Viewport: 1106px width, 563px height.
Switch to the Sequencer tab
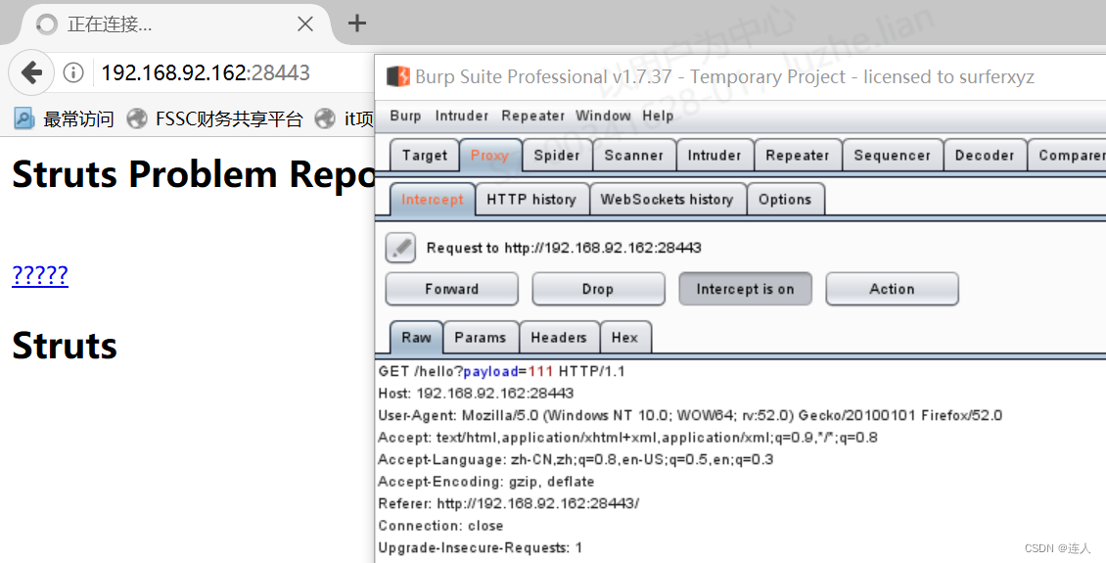[x=893, y=156]
